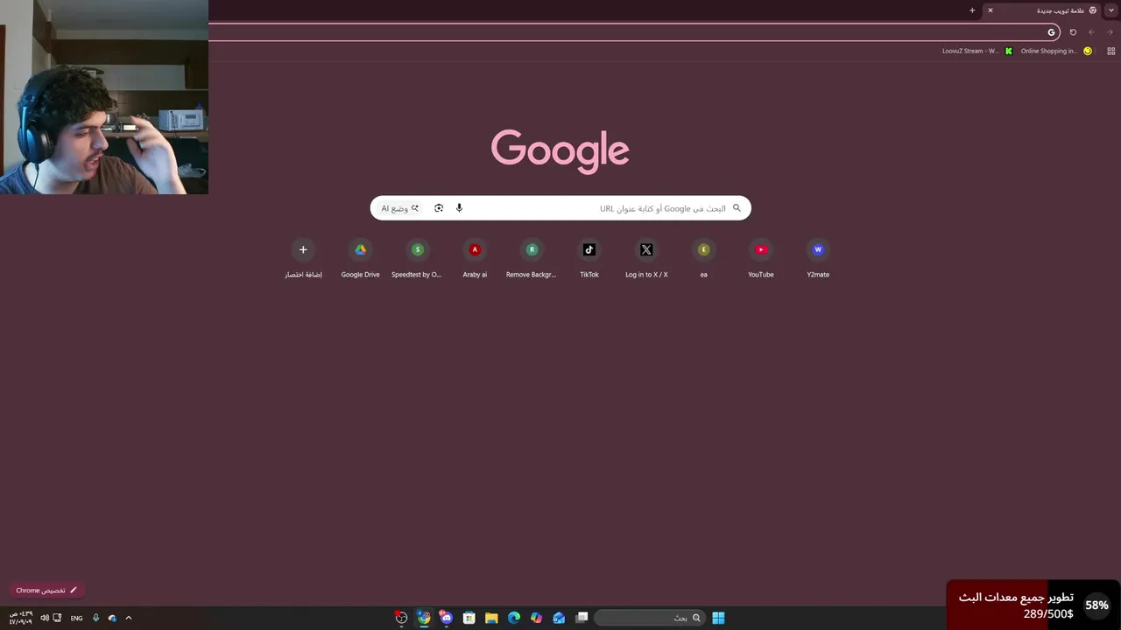Open Microsoft Store from the taskbar
Screen dimensions: 1121x630
tap(469, 618)
